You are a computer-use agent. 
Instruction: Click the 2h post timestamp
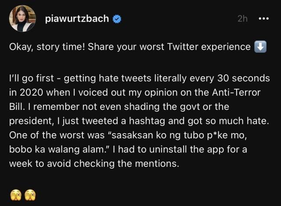tap(242, 19)
